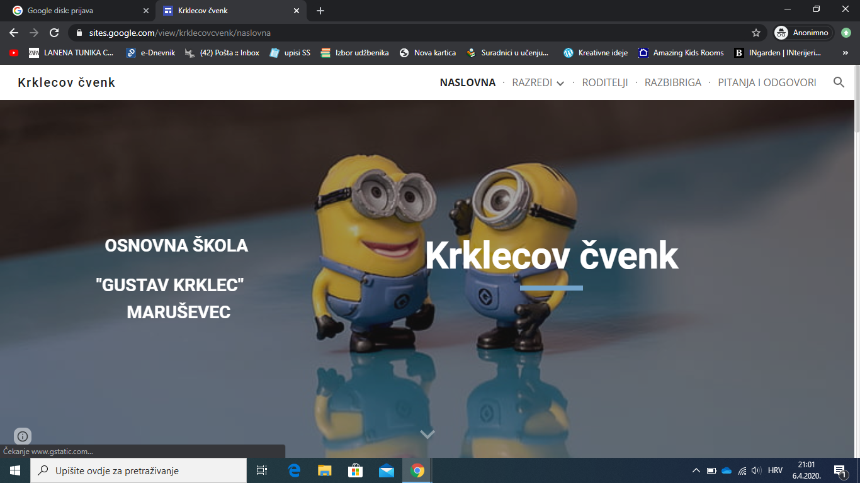Open the notification center icon
The image size is (860, 483).
(x=839, y=470)
